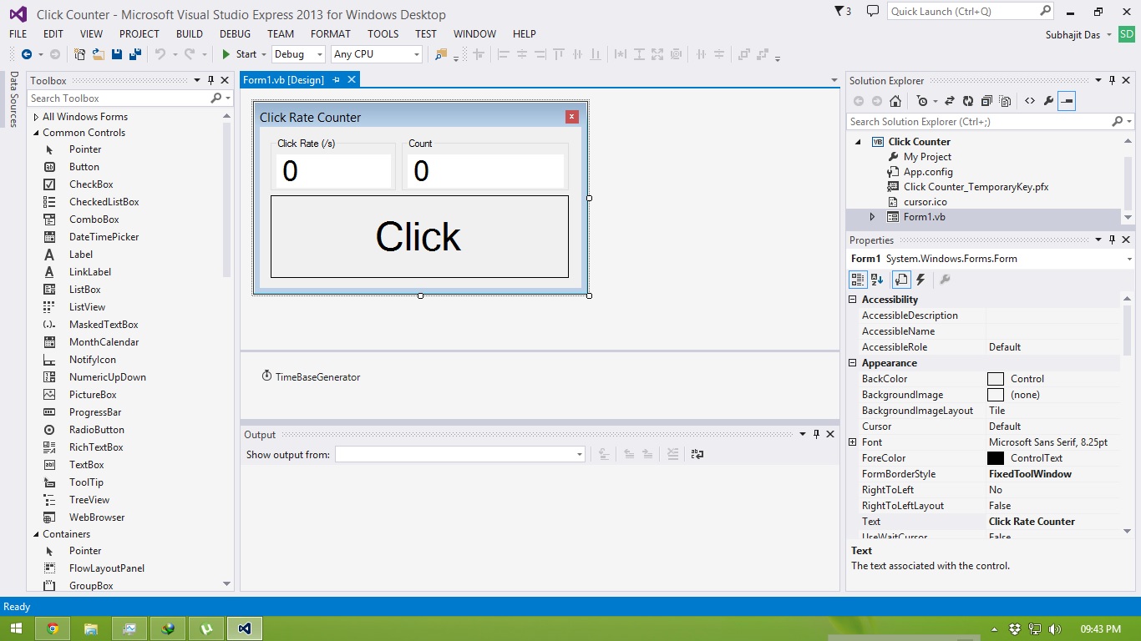Open the Events view's Categorized icon
This screenshot has height=641, width=1141.
(x=858, y=280)
